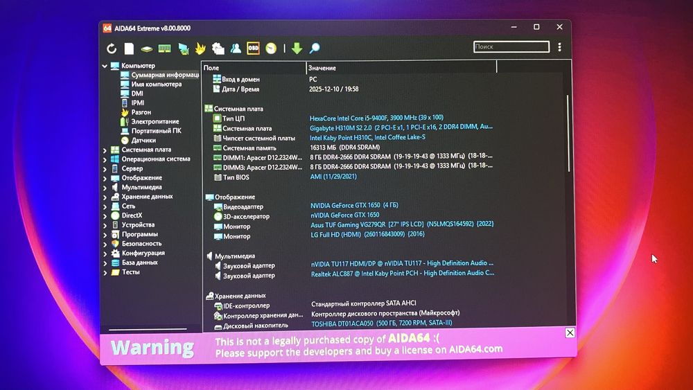Click the green download update arrow
Image resolution: width=693 pixels, height=390 pixels.
[297, 48]
